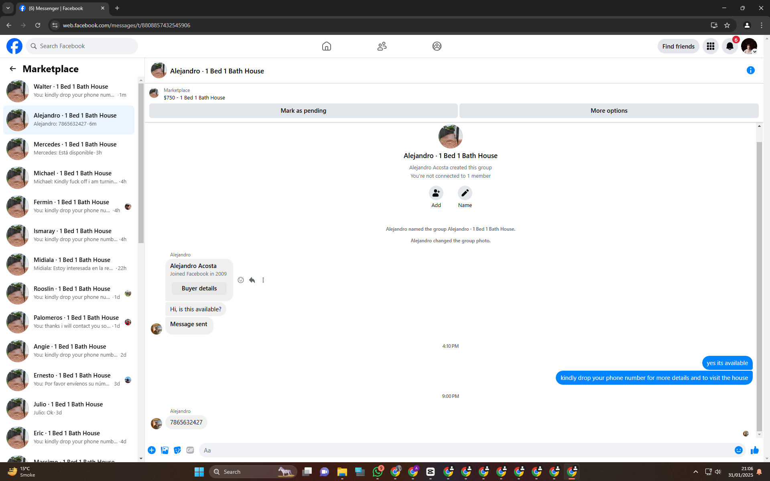The image size is (770, 481).
Task: Open File Explorer from the taskbar
Action: pos(342,472)
